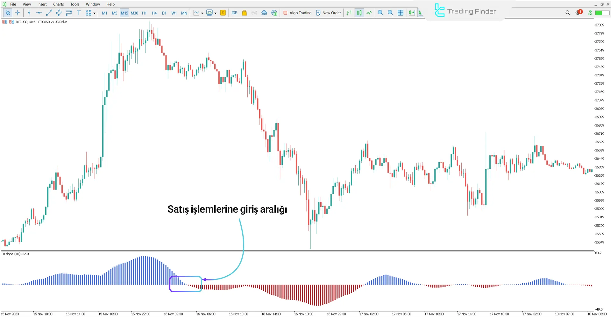Open the search magnifier icon
This screenshot has width=611, height=317.
567,13
